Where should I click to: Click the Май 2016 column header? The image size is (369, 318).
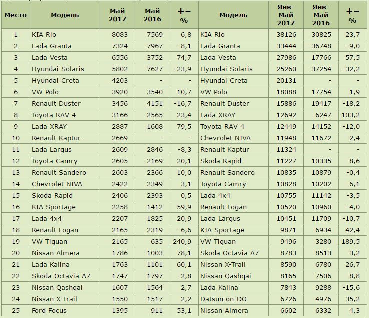pos(152,15)
